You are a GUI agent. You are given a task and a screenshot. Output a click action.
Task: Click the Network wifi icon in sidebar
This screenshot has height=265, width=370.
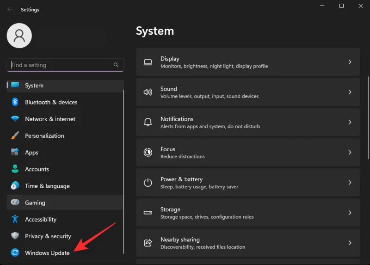(15, 118)
